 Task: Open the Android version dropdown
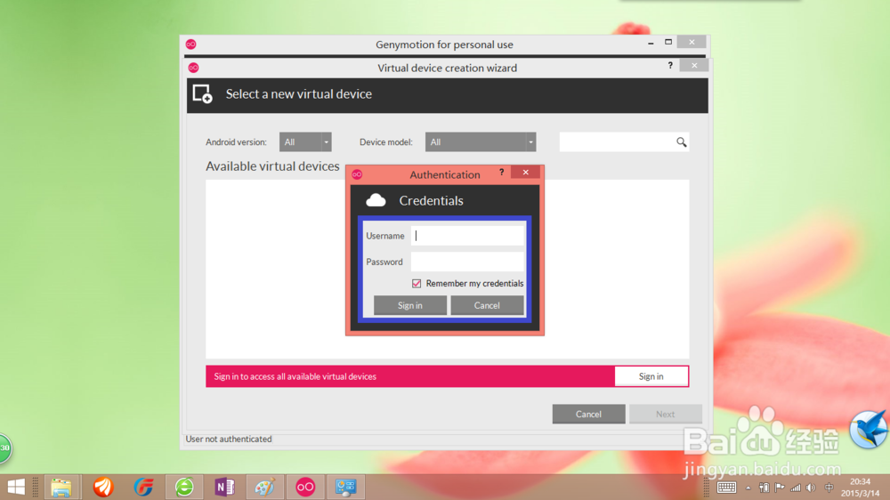click(305, 141)
